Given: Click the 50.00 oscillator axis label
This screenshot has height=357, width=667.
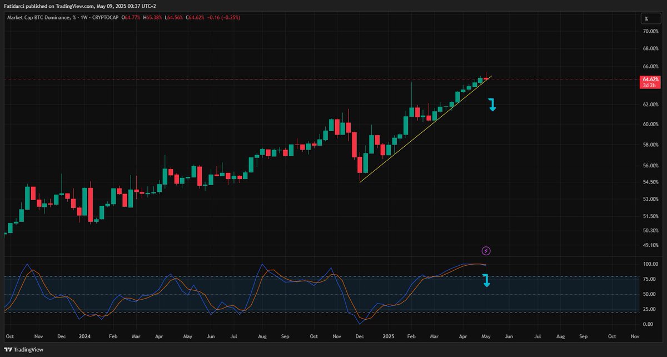Looking at the screenshot, I should (x=649, y=294).
